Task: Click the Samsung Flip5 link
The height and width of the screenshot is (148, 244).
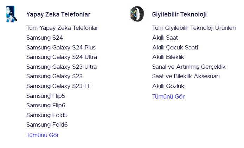Action: tap(46, 96)
